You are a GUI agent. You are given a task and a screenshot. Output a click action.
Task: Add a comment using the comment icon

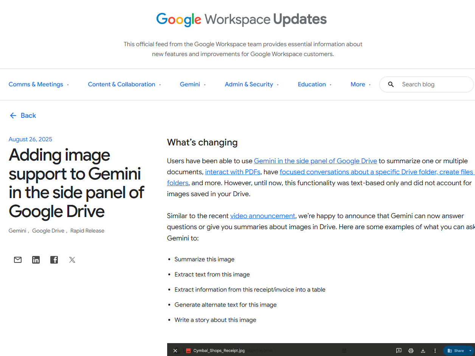pos(399,351)
